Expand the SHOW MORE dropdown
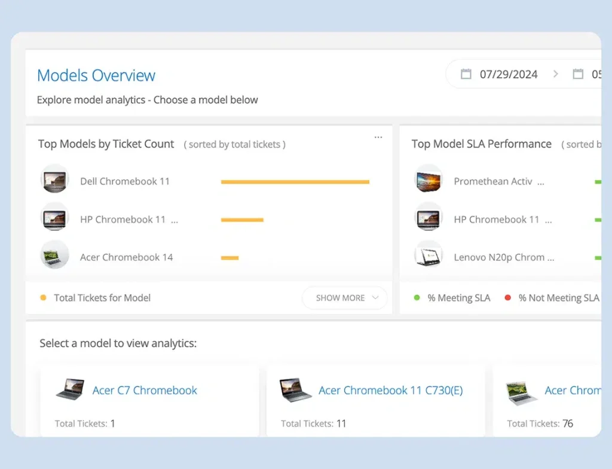This screenshot has height=469, width=612. coord(345,298)
